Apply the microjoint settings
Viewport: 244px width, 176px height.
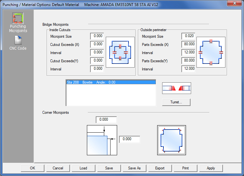click(211, 168)
